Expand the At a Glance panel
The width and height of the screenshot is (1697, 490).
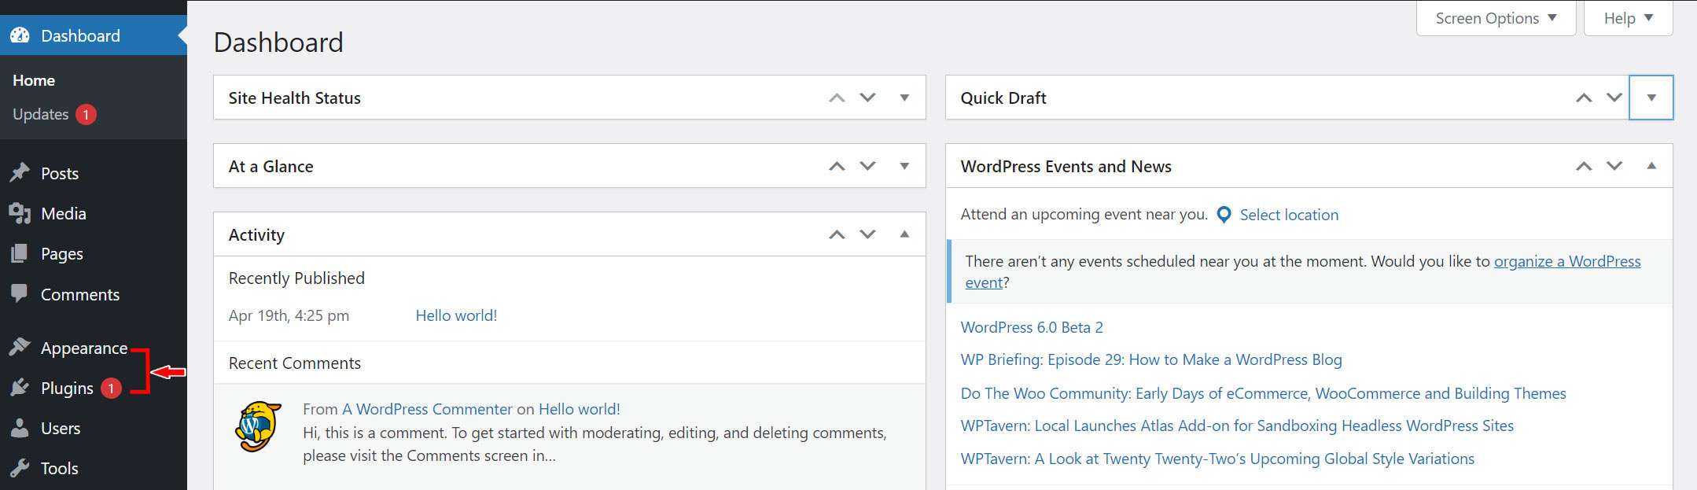(x=904, y=166)
